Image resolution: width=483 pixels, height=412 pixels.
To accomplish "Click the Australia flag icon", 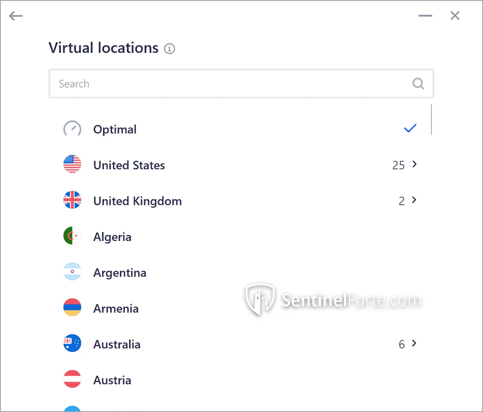I will pos(72,343).
